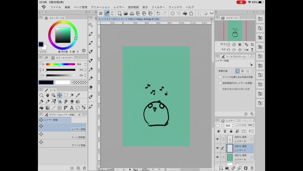This screenshot has width=303, height=171.
Task: Open the フィルター menu
Action: (x=158, y=7)
